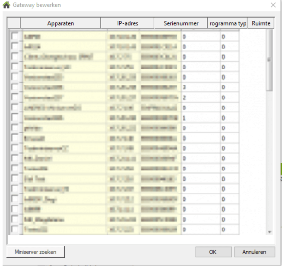Click the empty header cell above the checkboxes
This screenshot has width=285, height=269.
point(14,23)
